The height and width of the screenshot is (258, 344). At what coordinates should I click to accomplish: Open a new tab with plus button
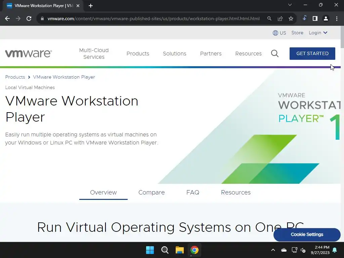pyautogui.click(x=91, y=6)
